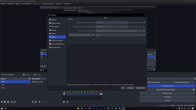The image size is (196, 110).
Task: Click Запуск виртуальной камеры button
Action: pyautogui.click(x=165, y=90)
